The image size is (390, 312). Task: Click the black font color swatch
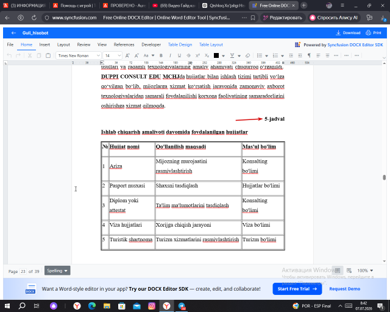[x=216, y=55]
